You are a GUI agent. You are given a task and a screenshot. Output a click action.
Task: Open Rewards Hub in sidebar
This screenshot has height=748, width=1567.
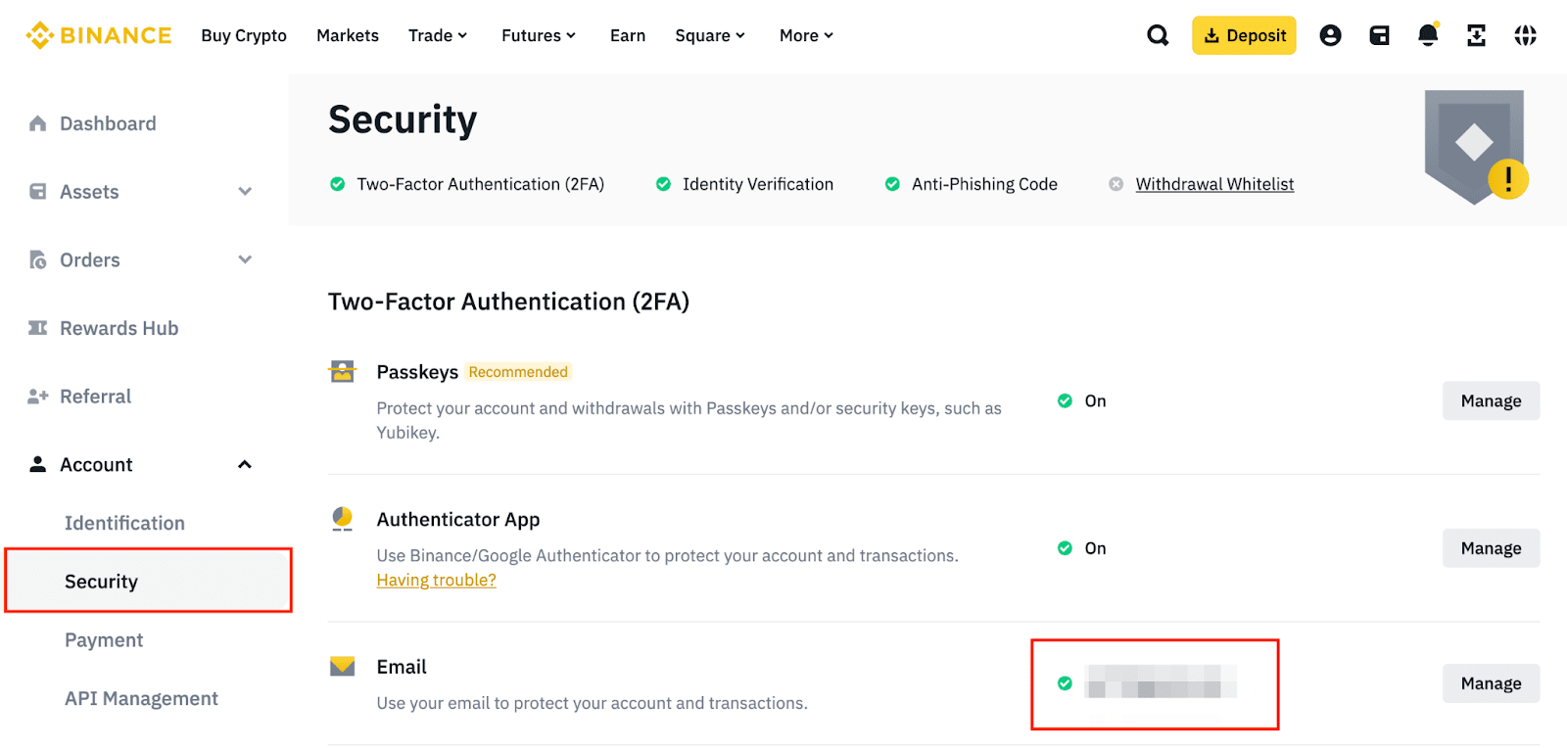119,328
